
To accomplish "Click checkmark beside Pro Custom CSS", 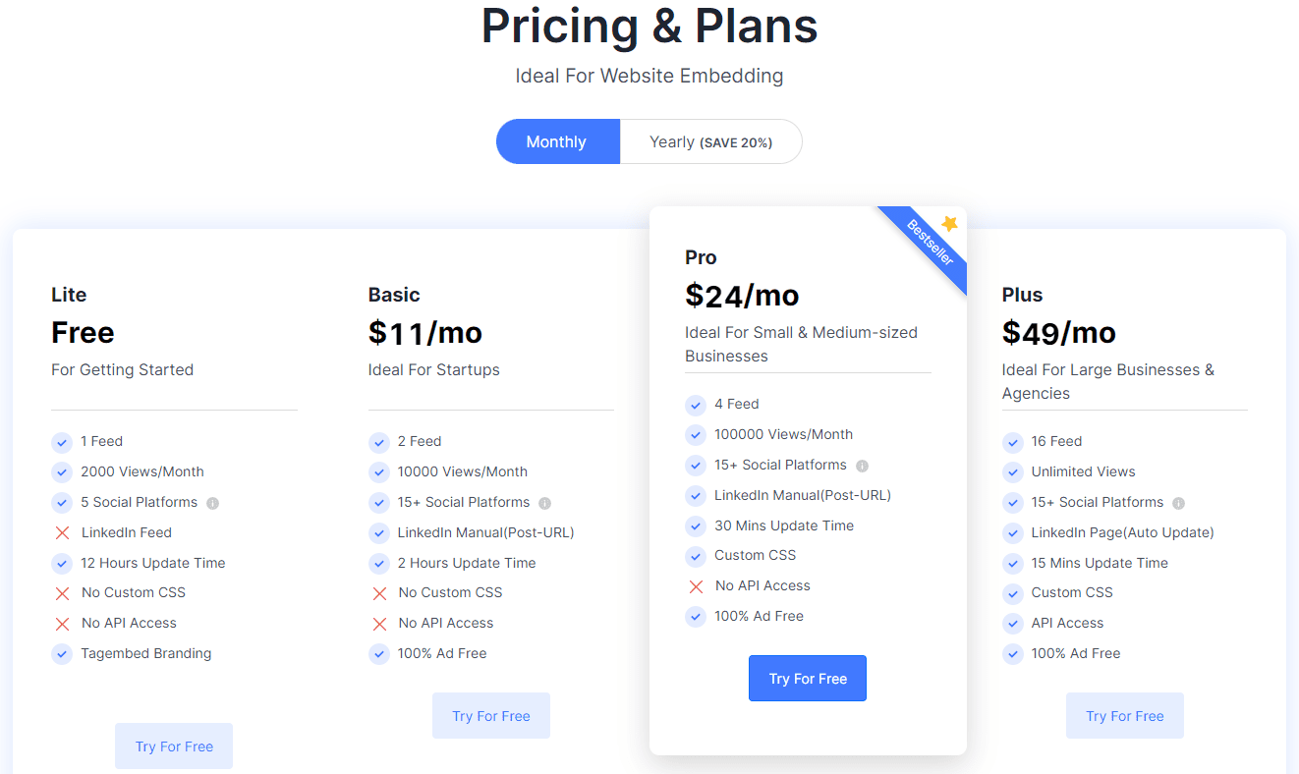I will tap(696, 556).
